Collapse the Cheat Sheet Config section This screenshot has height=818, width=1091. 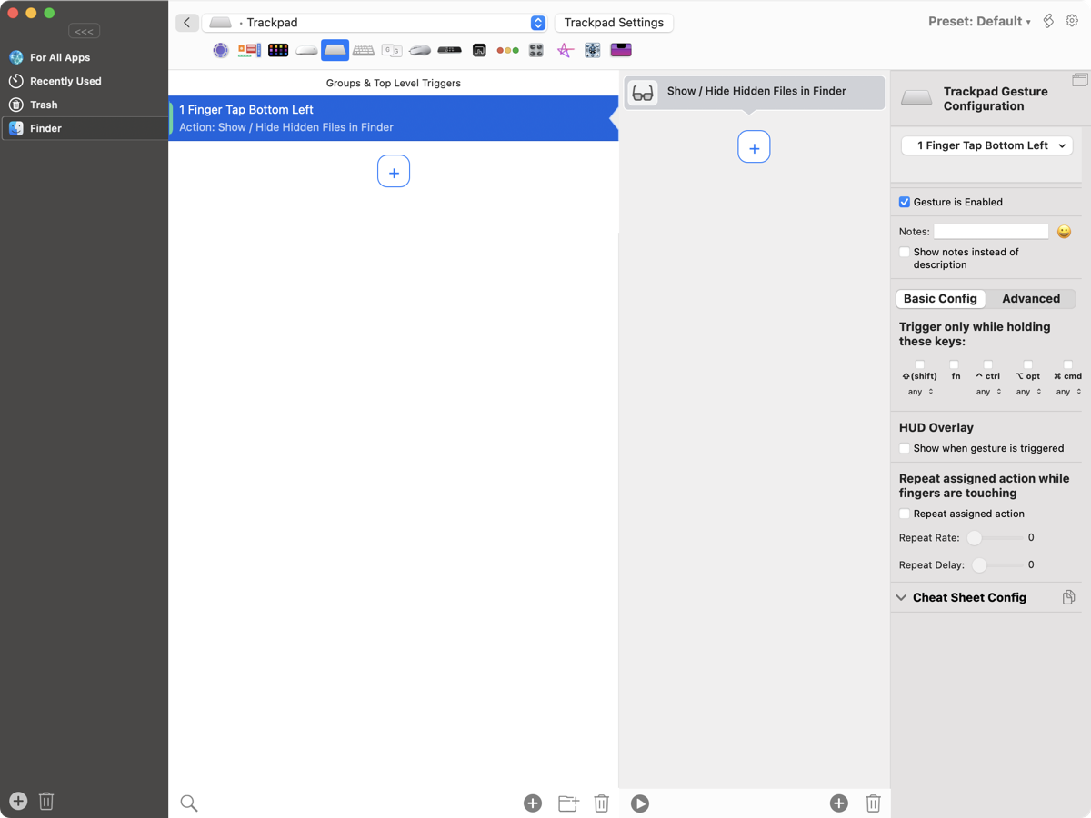click(901, 597)
